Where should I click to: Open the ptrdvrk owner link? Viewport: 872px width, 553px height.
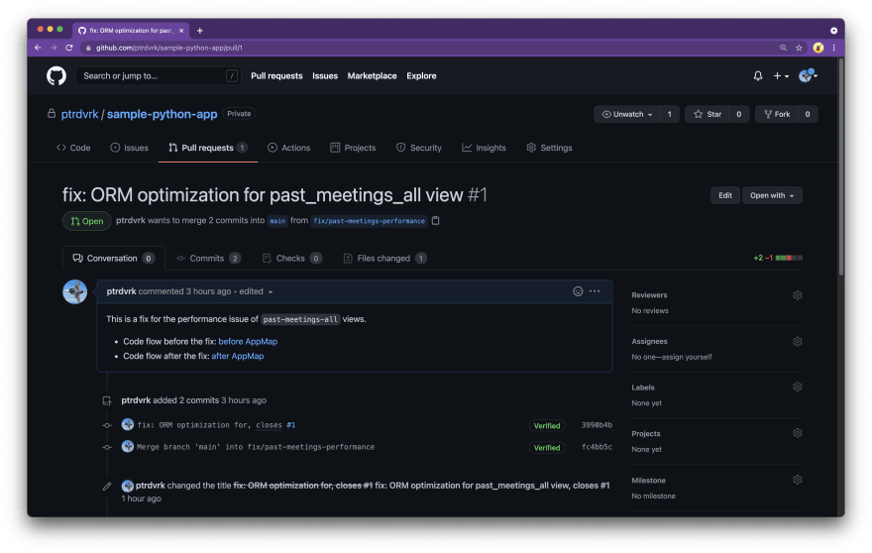[x=79, y=114]
